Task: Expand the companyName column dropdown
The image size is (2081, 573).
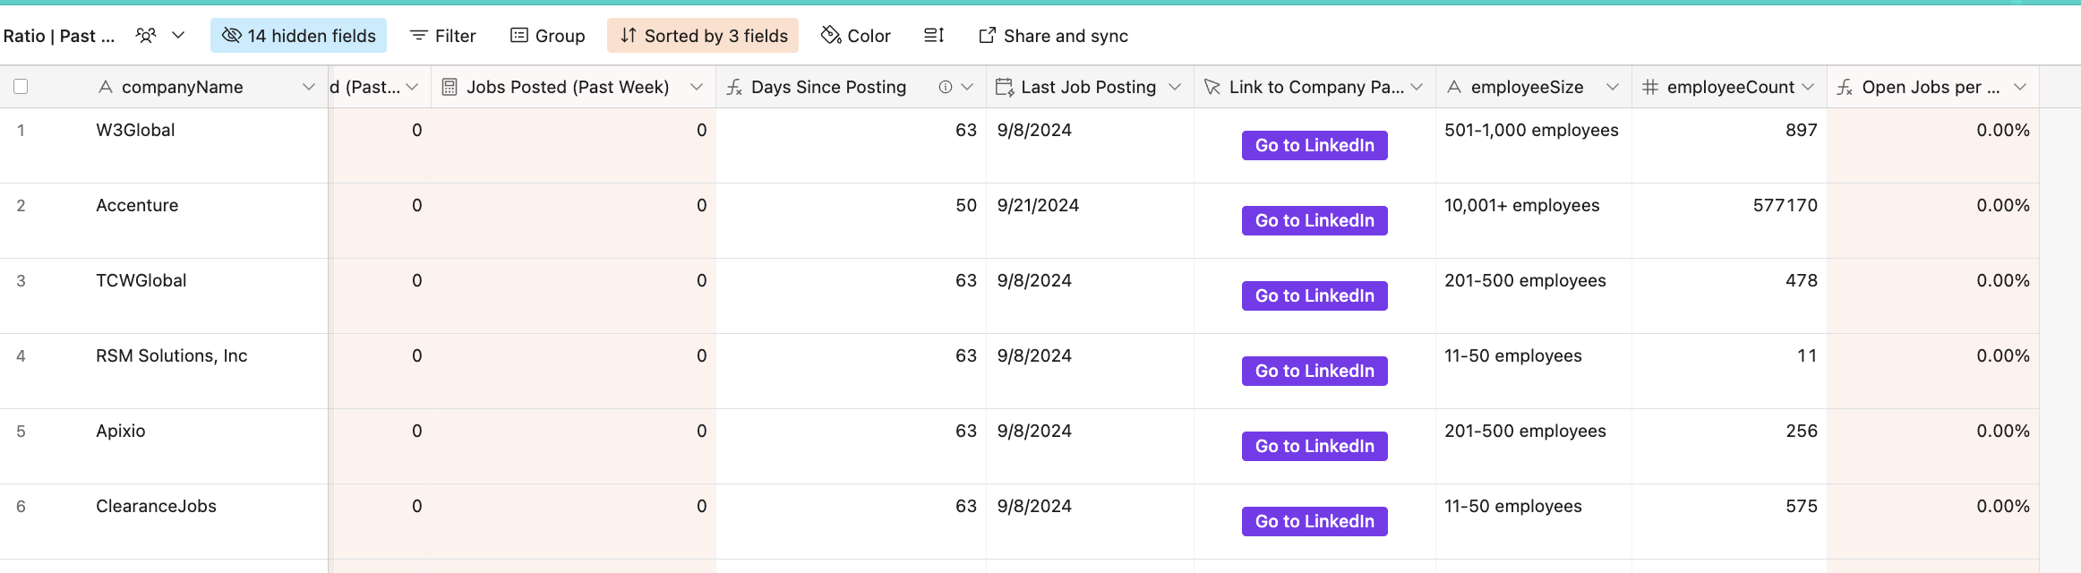Action: (x=309, y=87)
